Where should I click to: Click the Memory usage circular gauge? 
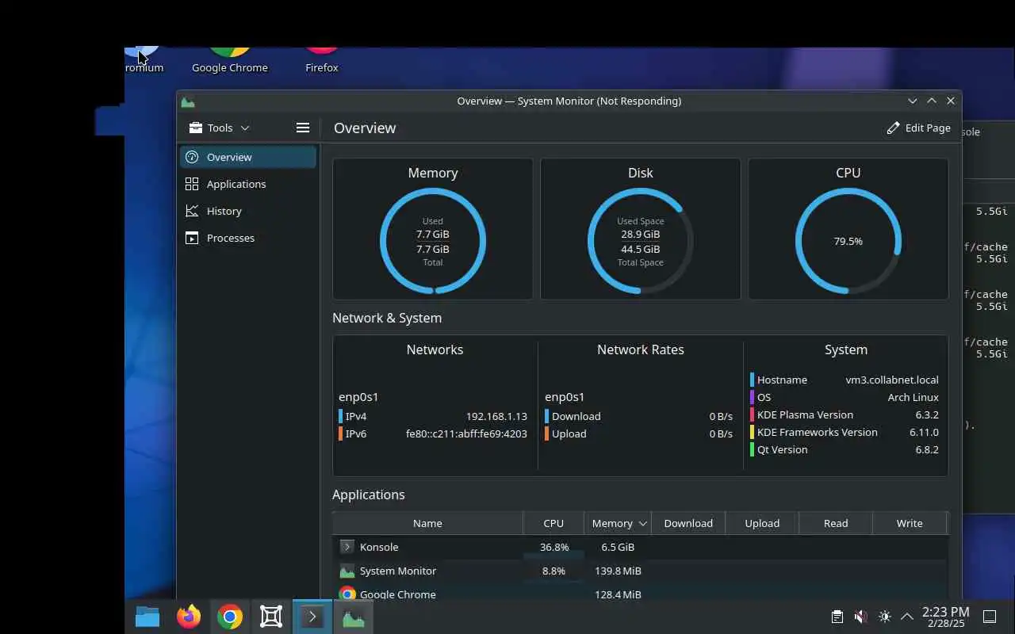pyautogui.click(x=433, y=241)
